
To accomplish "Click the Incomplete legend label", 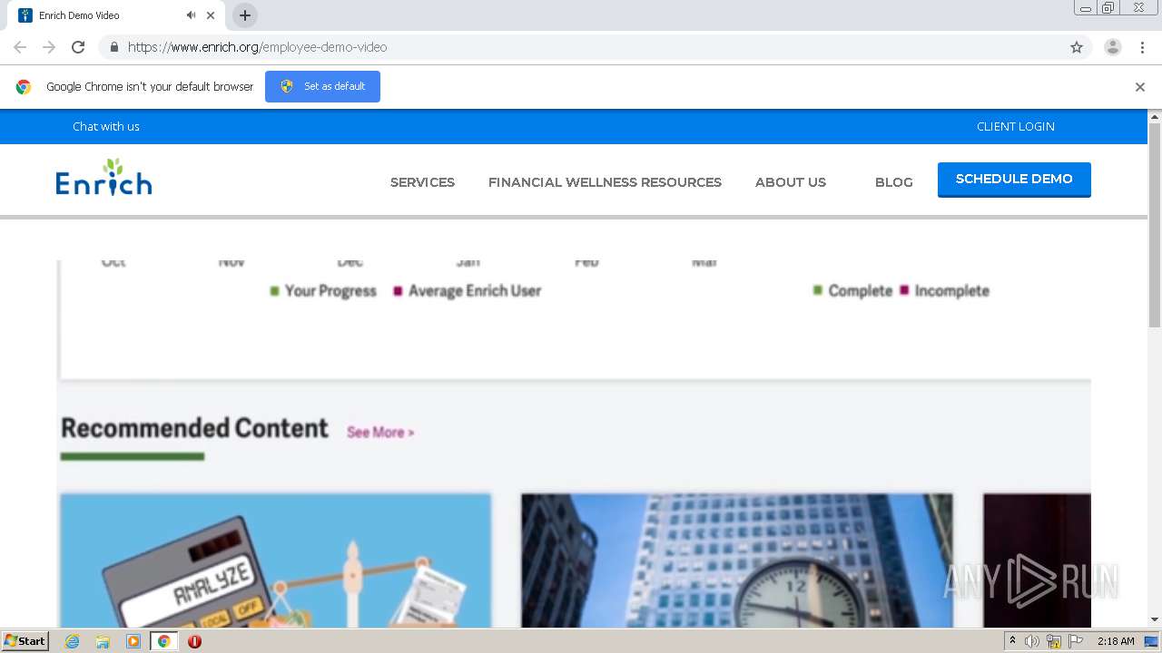I will tap(944, 291).
